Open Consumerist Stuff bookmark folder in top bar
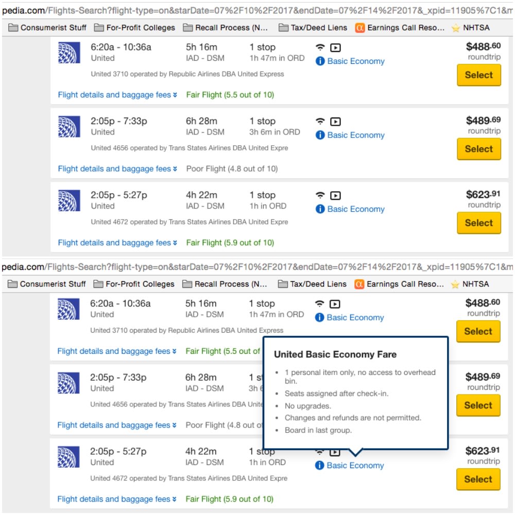 (47, 28)
